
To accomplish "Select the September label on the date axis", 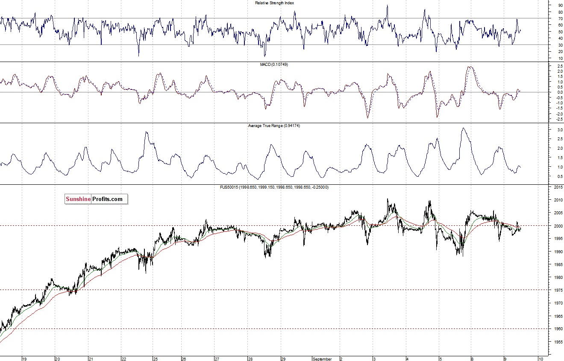I will coord(322,359).
